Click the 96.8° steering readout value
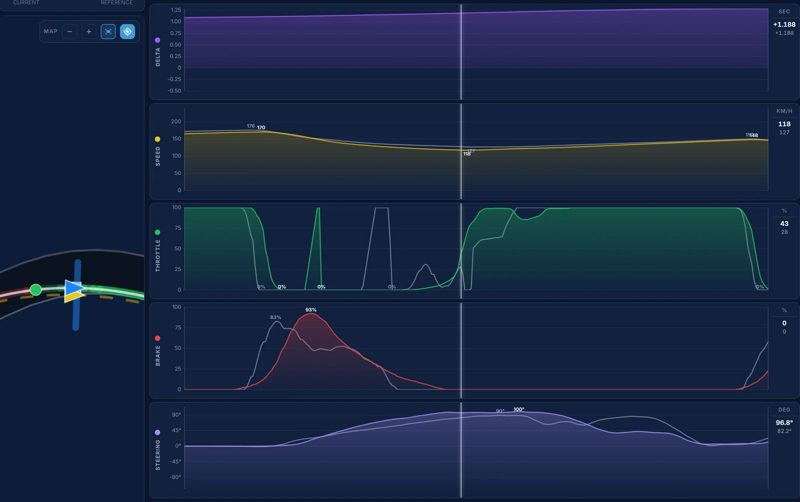This screenshot has width=800, height=502. click(x=784, y=423)
